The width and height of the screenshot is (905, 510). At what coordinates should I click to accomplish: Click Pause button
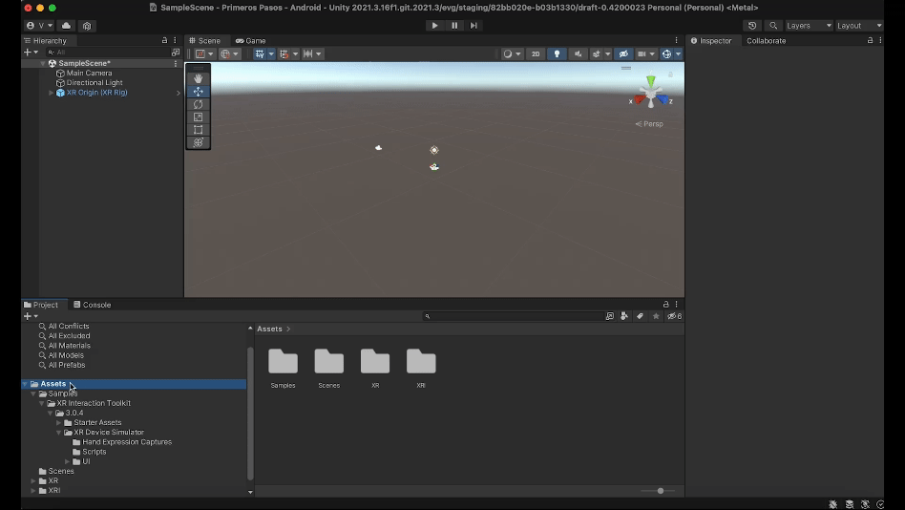click(454, 26)
